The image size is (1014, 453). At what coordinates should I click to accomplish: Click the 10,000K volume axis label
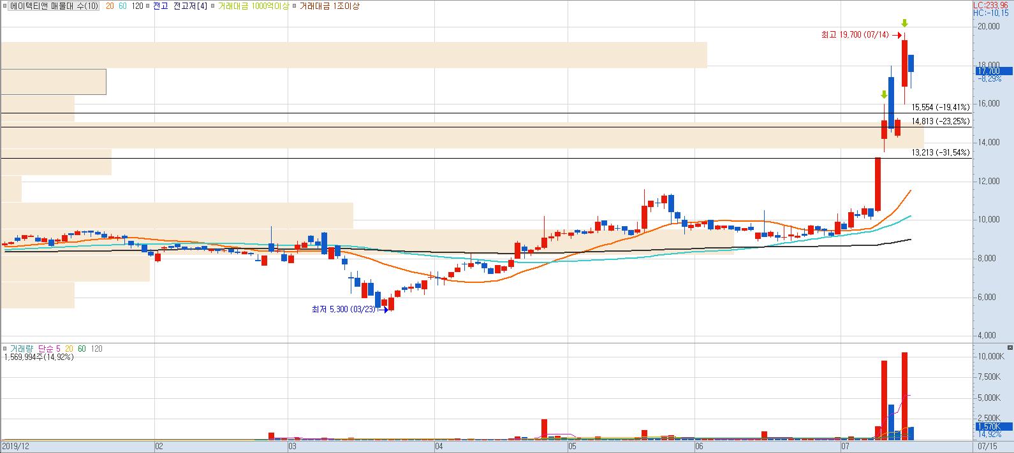[990, 356]
